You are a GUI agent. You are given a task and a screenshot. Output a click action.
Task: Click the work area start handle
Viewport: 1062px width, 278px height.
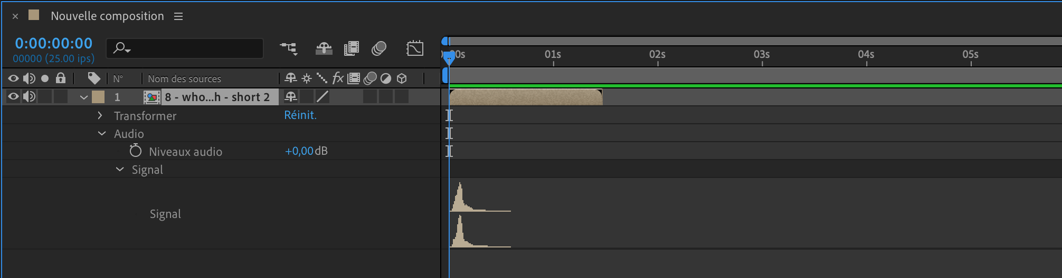[x=445, y=75]
